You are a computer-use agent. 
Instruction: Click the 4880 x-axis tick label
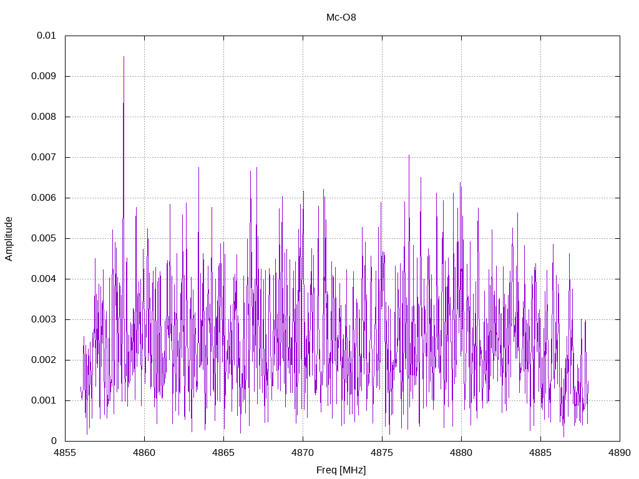click(x=461, y=453)
